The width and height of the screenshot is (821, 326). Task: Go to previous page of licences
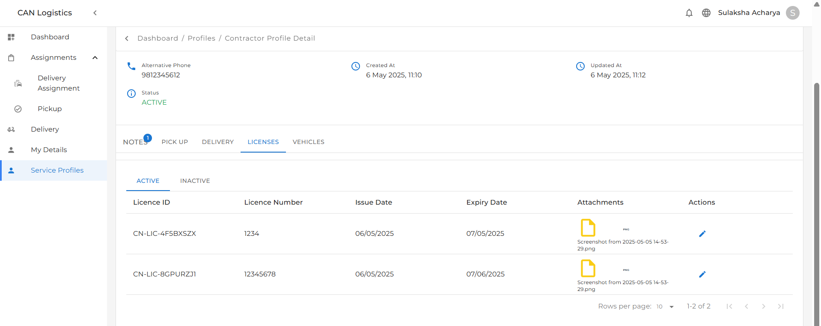pyautogui.click(x=747, y=306)
